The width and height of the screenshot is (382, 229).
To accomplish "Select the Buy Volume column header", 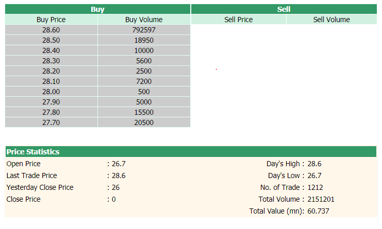I will pyautogui.click(x=144, y=20).
